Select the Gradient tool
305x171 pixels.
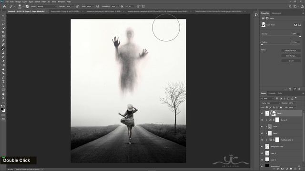3,65
